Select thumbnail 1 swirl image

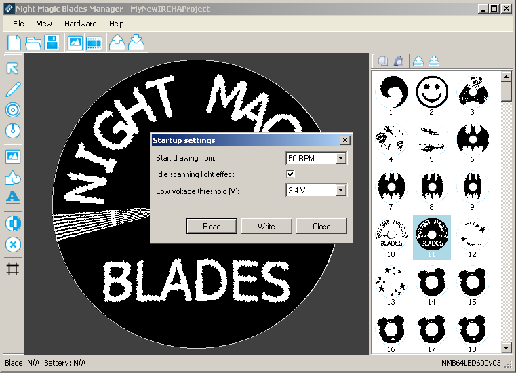point(391,95)
